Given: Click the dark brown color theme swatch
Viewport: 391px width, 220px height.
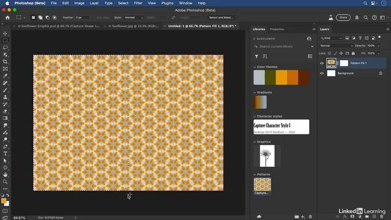Looking at the screenshot, I should [x=304, y=78].
